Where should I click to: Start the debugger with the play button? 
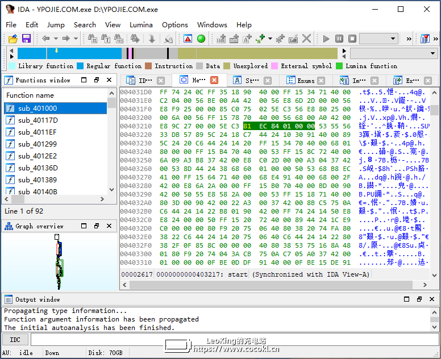(326, 39)
